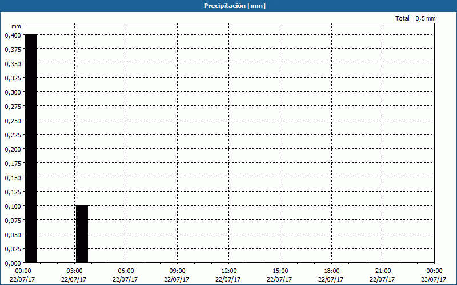Screen dimensions: 457x285
Task: Click the 0,100 y-axis label
Action: click(x=13, y=206)
